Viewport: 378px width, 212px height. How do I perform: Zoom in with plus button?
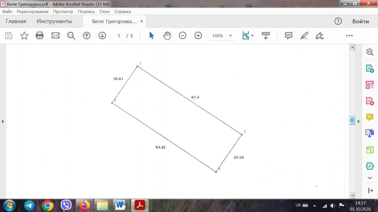198,36
